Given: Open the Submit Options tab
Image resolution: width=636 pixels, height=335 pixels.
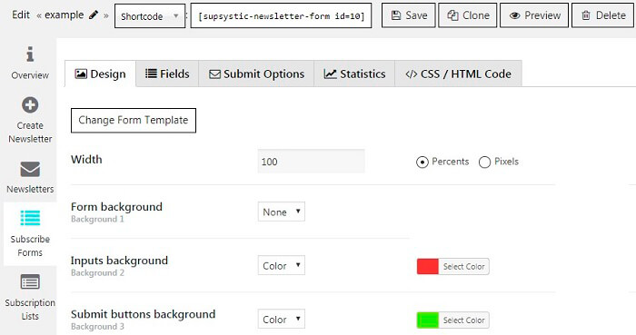Looking at the screenshot, I should [x=256, y=74].
